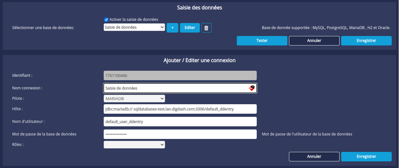Focus the Nom connexion text field
Screen dimensions: 399x168
[175, 88]
